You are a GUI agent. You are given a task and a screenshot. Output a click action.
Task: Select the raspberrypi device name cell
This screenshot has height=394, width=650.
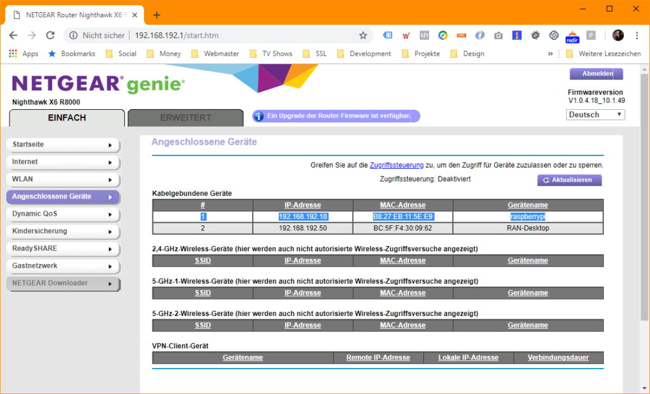527,217
